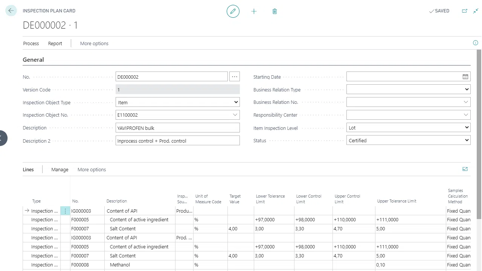The image size is (482, 271).
Task: Click the Upper Tolerance Limit column header
Action: (x=397, y=201)
